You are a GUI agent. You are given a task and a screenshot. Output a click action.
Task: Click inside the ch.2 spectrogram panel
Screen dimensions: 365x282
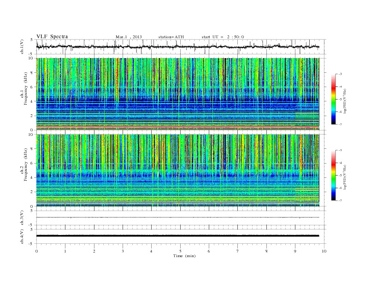point(177,170)
